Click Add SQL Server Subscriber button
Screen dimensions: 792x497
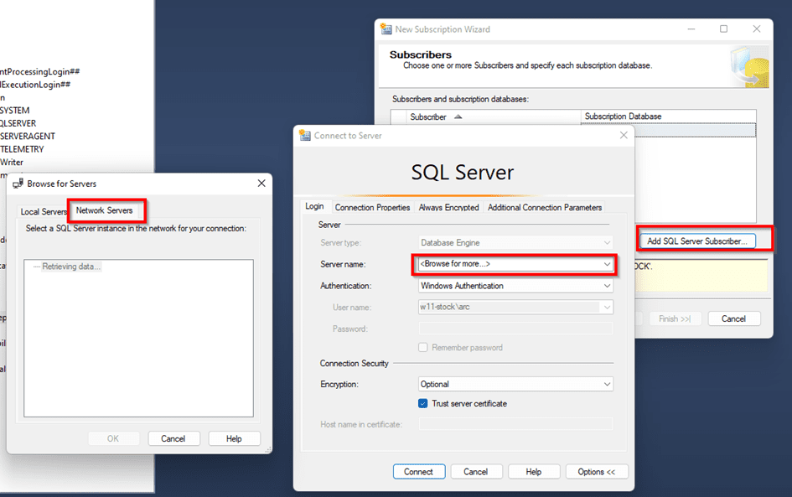[x=697, y=241]
